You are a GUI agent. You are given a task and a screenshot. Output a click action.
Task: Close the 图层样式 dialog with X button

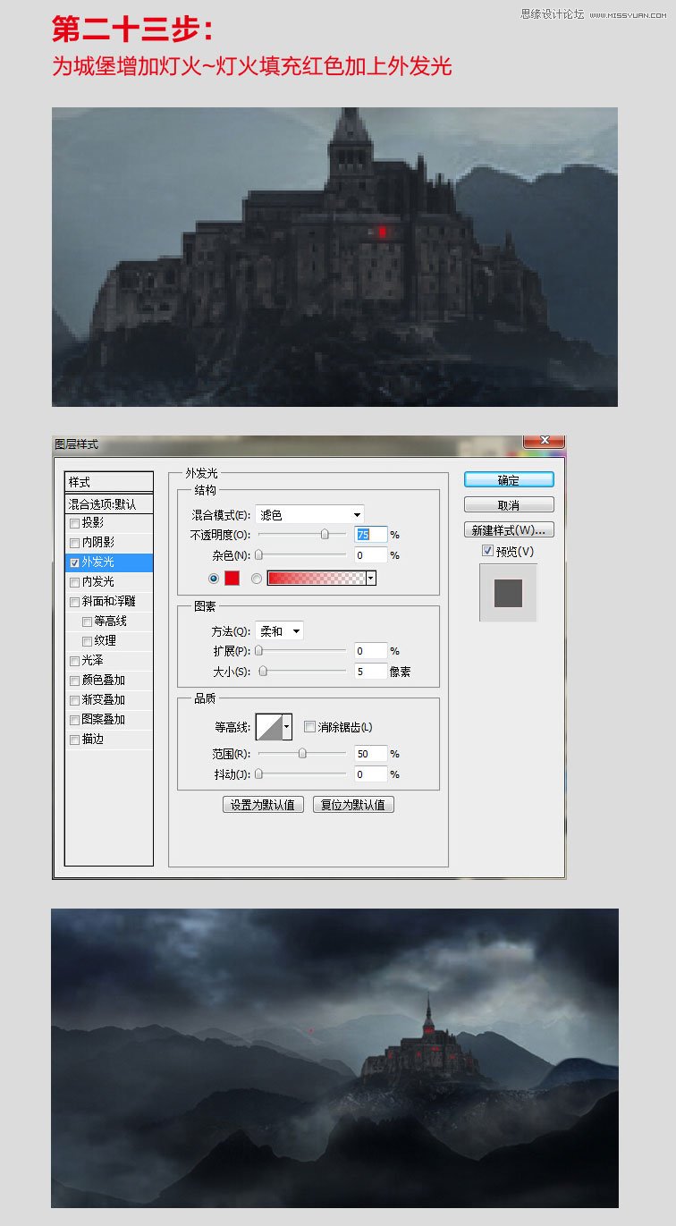(x=544, y=440)
